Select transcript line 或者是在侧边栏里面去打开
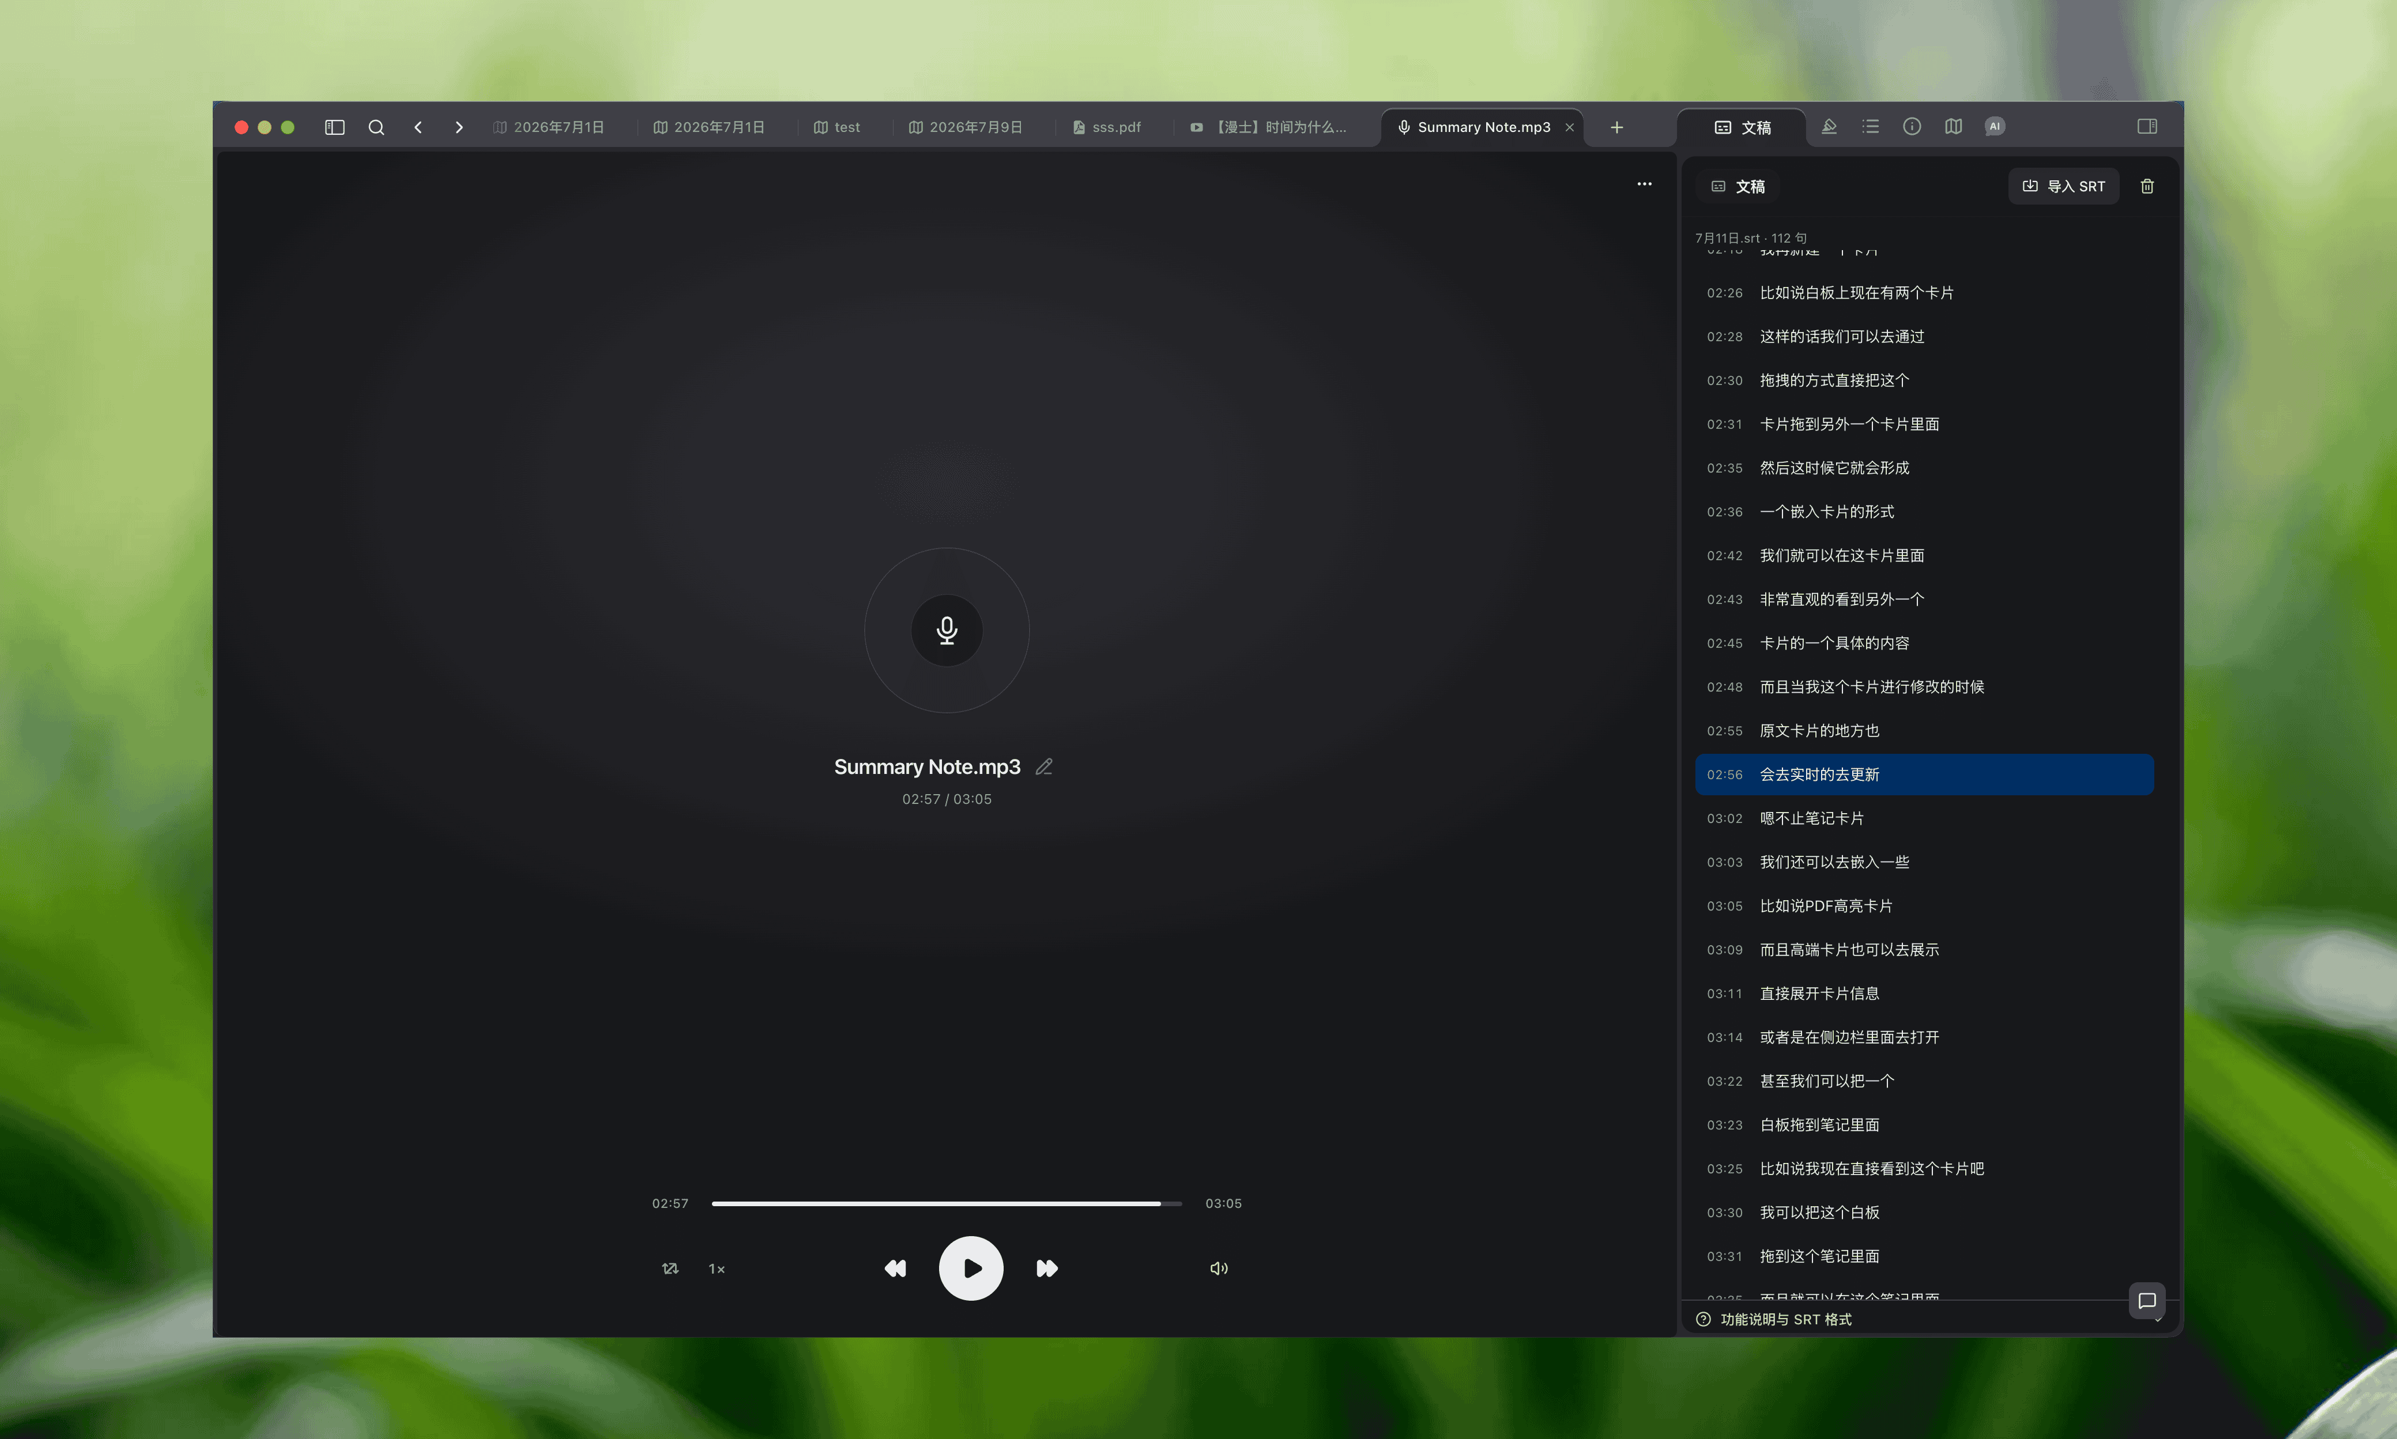 coord(1925,1037)
